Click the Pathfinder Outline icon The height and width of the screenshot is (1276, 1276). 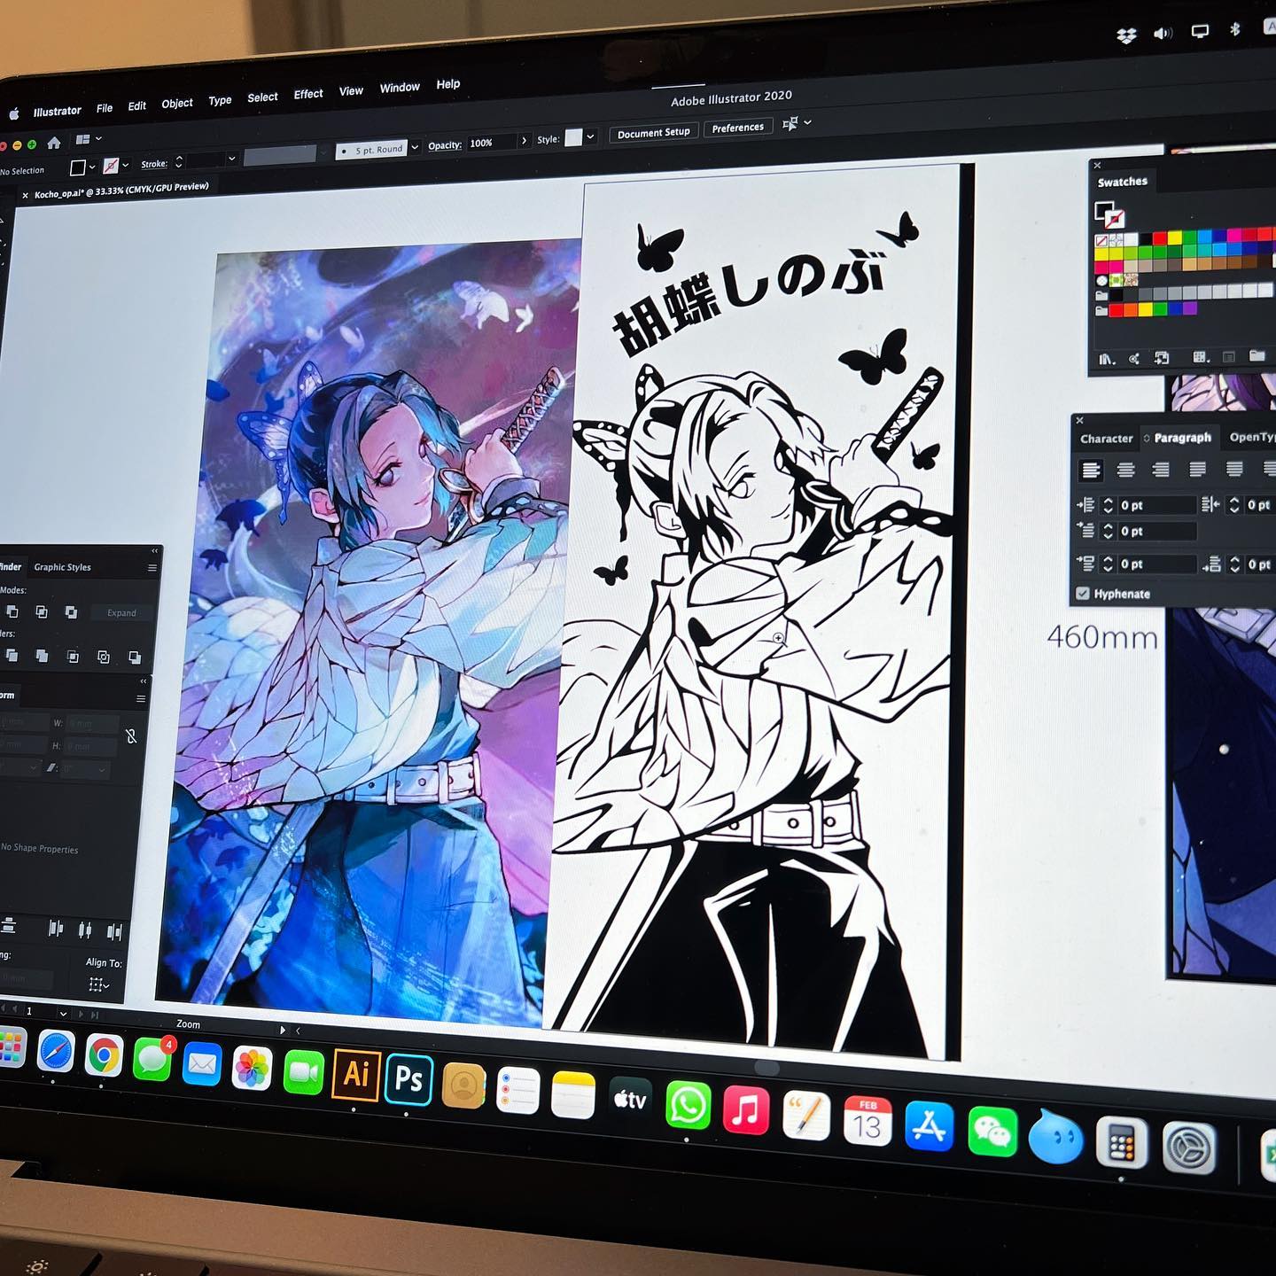[x=104, y=657]
